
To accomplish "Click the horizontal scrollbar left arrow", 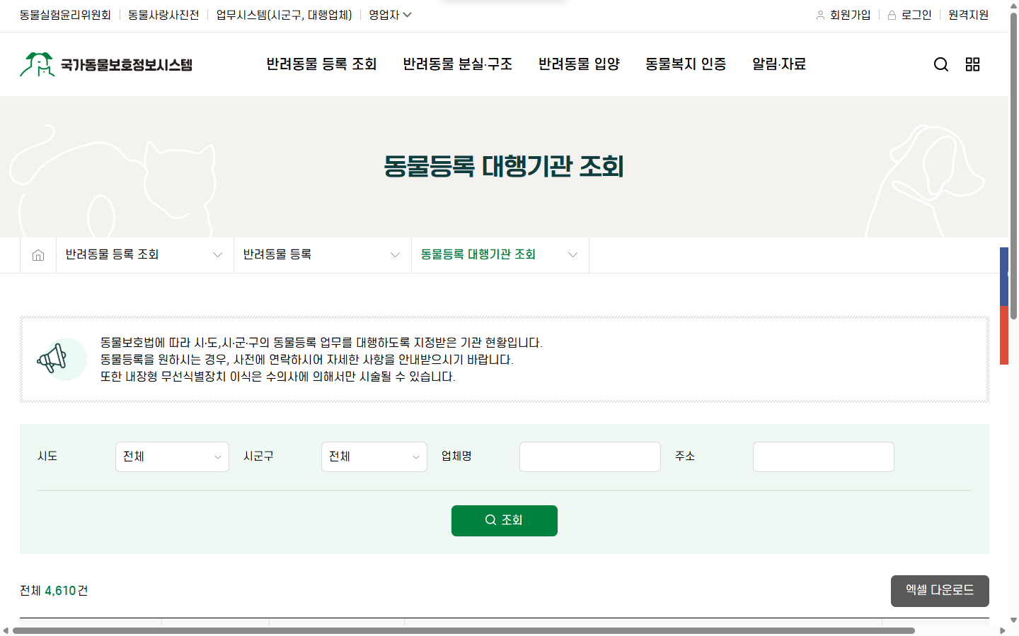I will (x=6, y=630).
